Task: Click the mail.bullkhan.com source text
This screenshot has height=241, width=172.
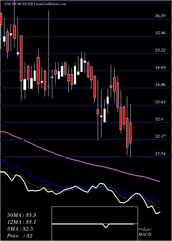Action: [51, 4]
